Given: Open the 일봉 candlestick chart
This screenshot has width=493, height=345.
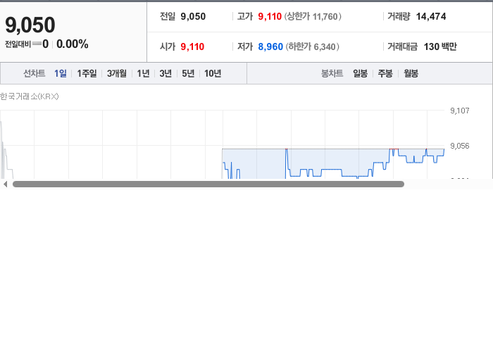Looking at the screenshot, I should (361, 73).
